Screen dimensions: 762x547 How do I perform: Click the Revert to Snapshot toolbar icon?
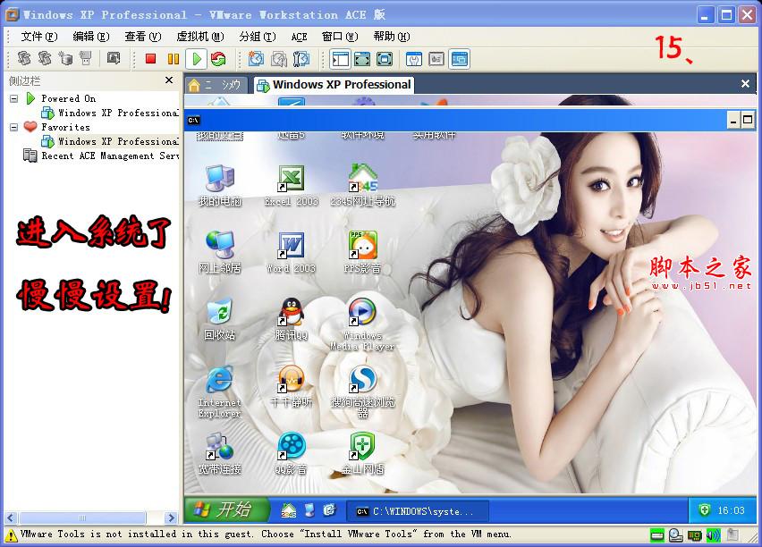point(279,59)
